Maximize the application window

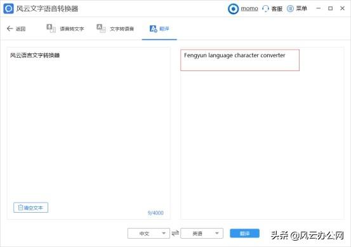click(x=330, y=8)
